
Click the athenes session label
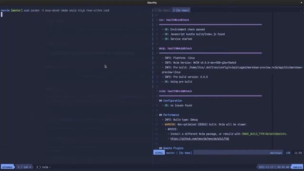[8, 167]
